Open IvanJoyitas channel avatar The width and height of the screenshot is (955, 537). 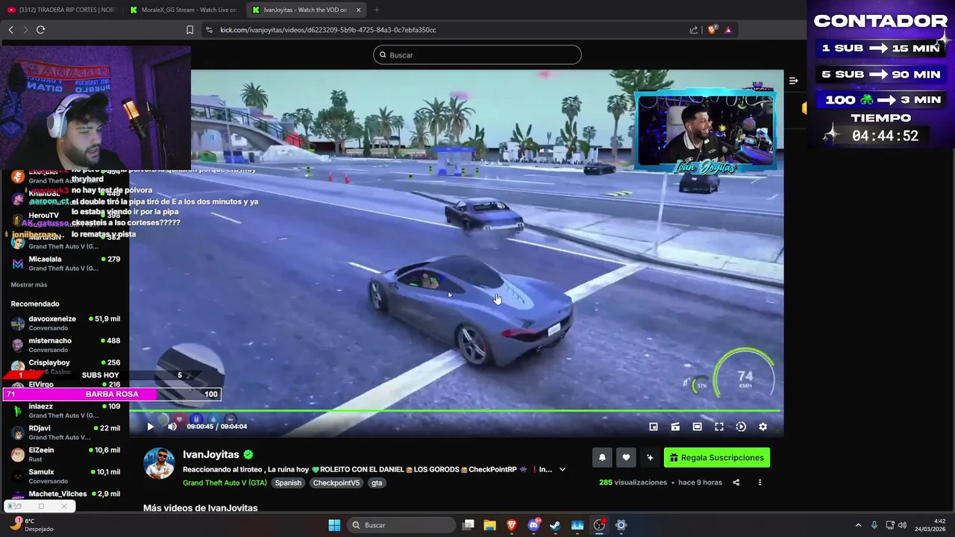click(x=159, y=463)
